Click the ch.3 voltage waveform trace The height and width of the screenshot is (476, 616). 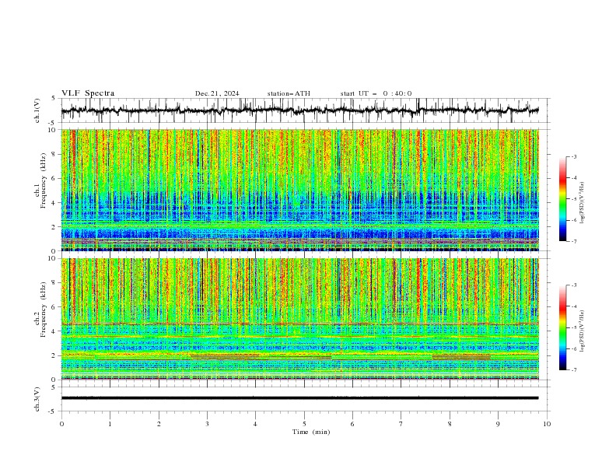tap(299, 398)
